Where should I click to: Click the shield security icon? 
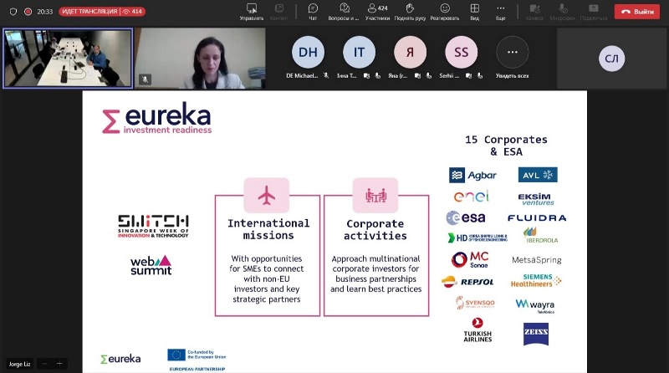point(13,12)
